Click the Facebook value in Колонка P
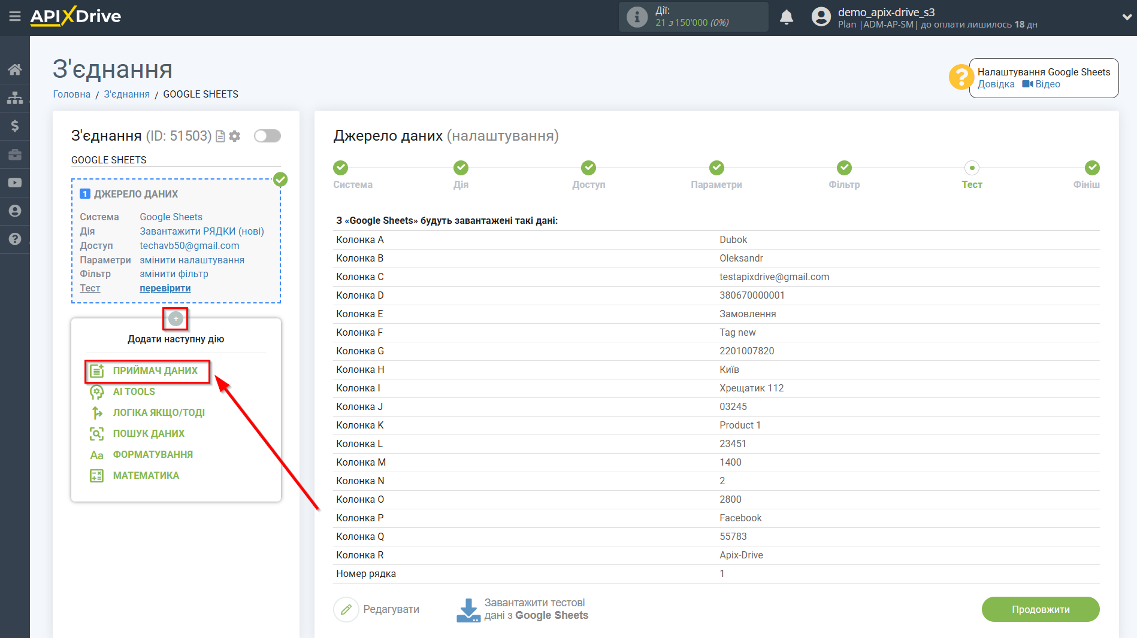 (740, 518)
